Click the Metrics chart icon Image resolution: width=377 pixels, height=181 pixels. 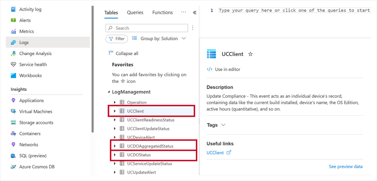14,31
